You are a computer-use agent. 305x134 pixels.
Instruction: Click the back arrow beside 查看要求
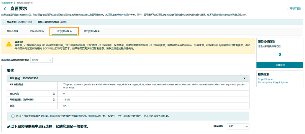4,9
